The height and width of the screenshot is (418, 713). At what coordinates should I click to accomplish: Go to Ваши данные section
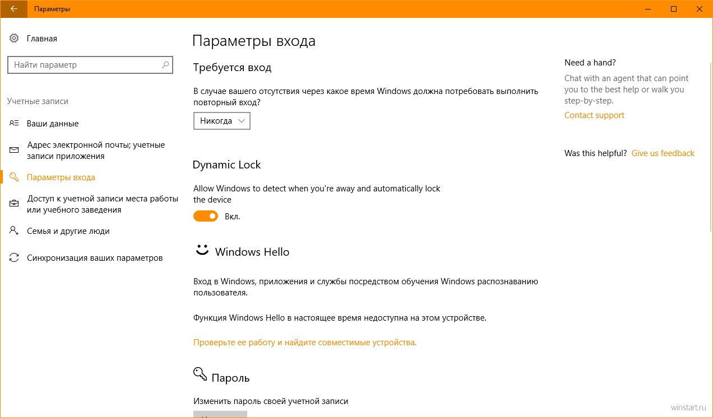(x=53, y=124)
